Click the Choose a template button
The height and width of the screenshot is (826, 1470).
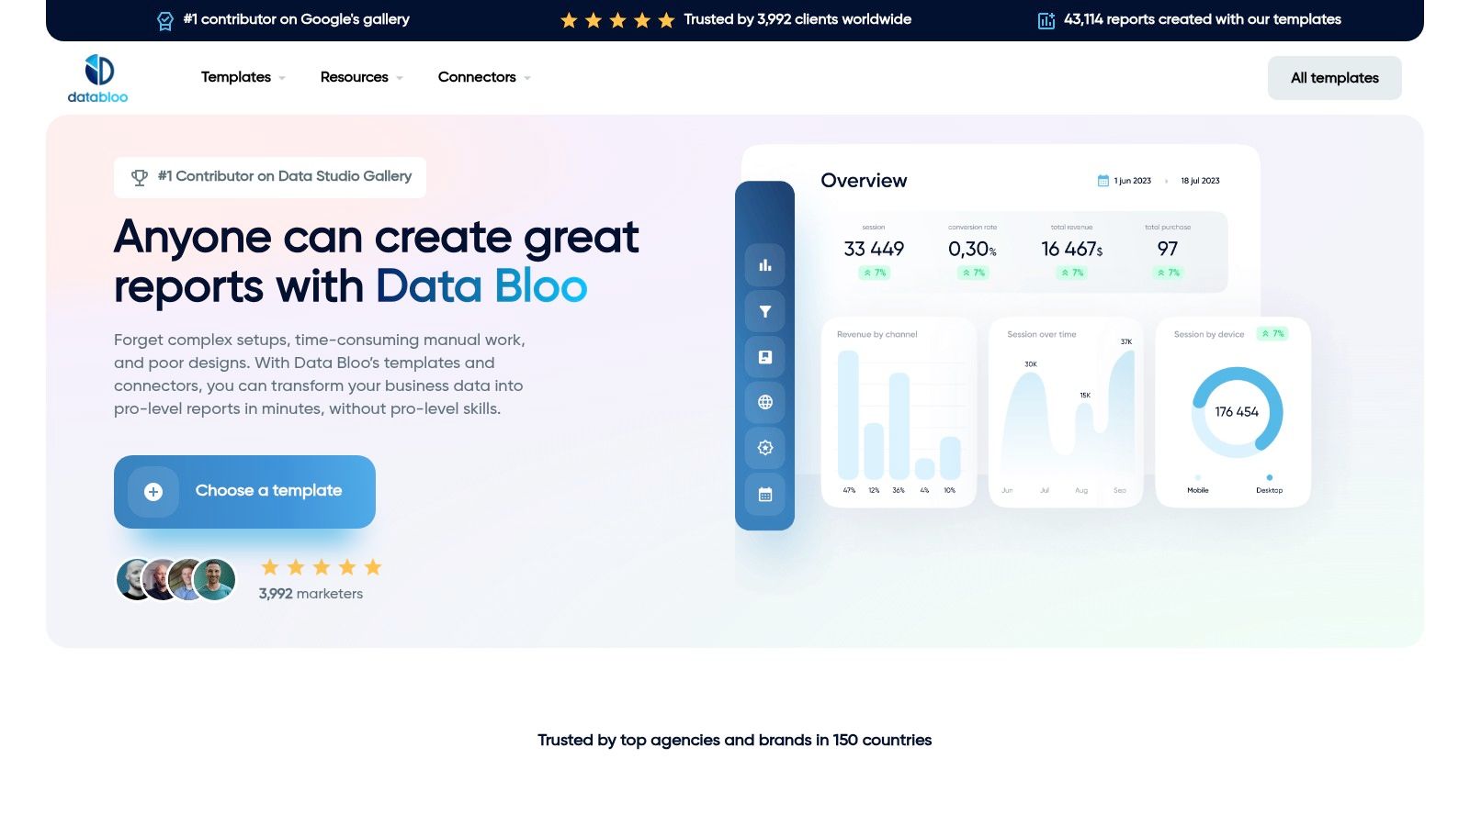pyautogui.click(x=244, y=492)
